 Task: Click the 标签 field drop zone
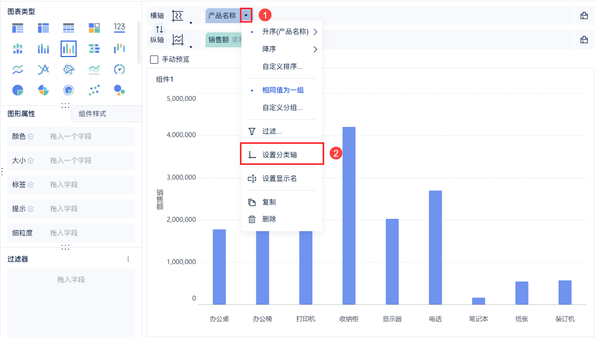pos(71,185)
